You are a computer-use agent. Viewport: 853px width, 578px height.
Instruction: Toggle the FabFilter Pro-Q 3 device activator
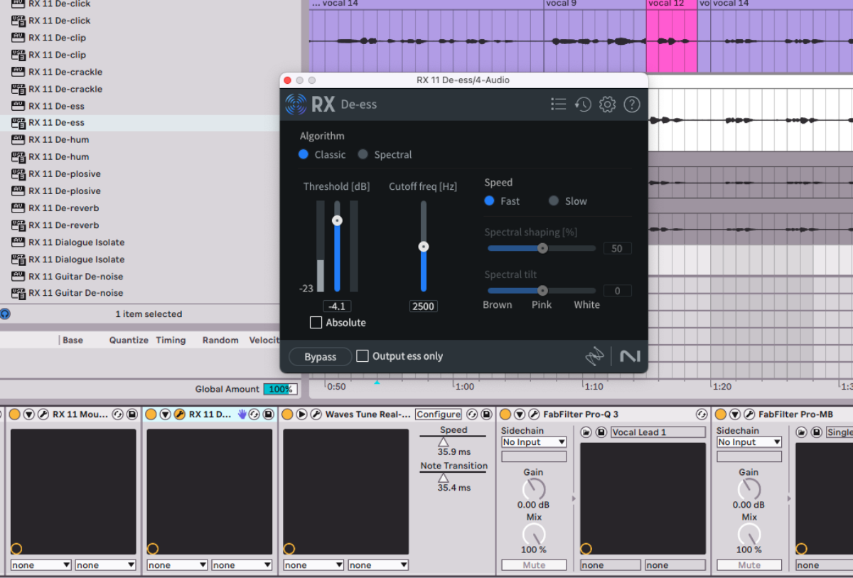pos(505,414)
